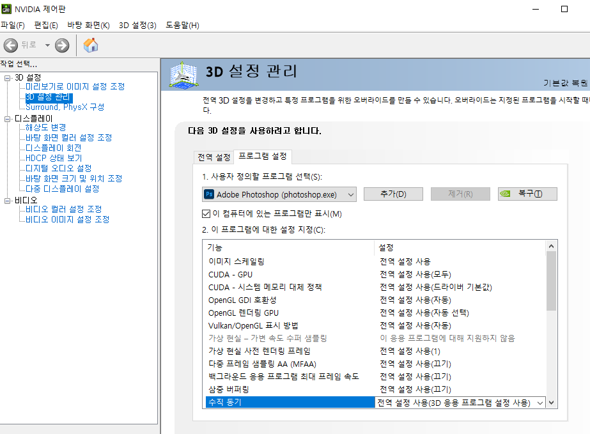Open the 파일(F) menu
This screenshot has width=590, height=434.
[13, 25]
